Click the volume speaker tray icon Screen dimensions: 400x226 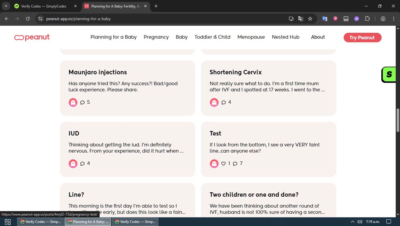click(360, 222)
